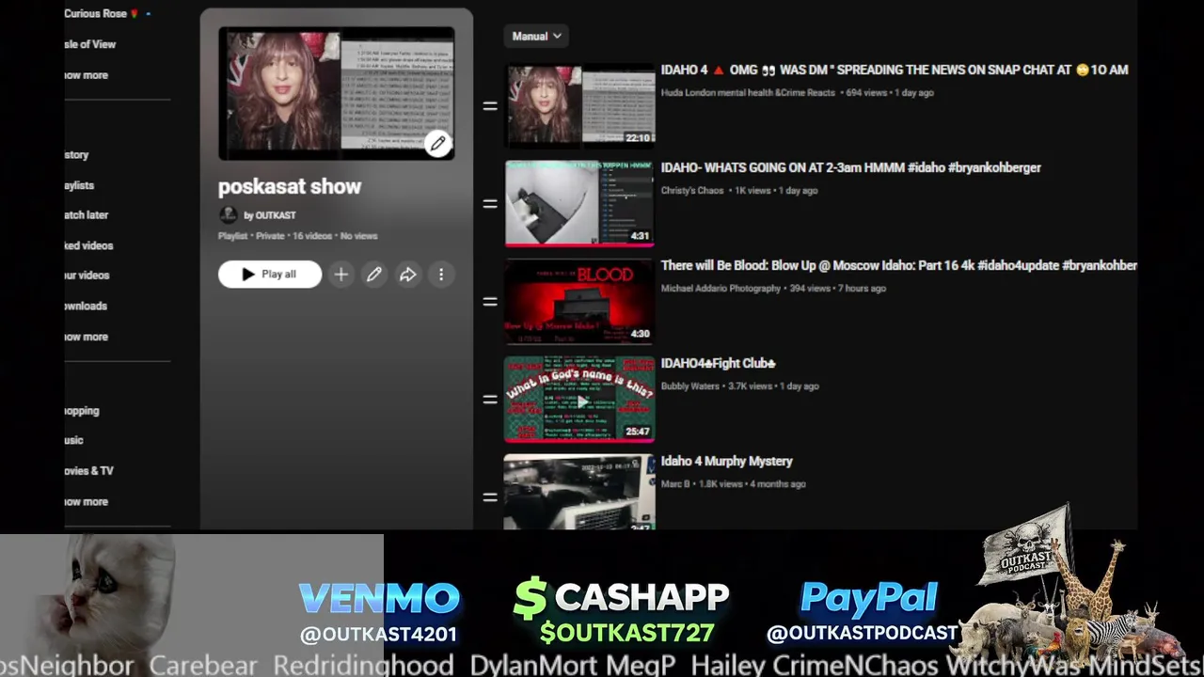Click the OUTKAST channel avatar in the playlist panel

point(228,215)
